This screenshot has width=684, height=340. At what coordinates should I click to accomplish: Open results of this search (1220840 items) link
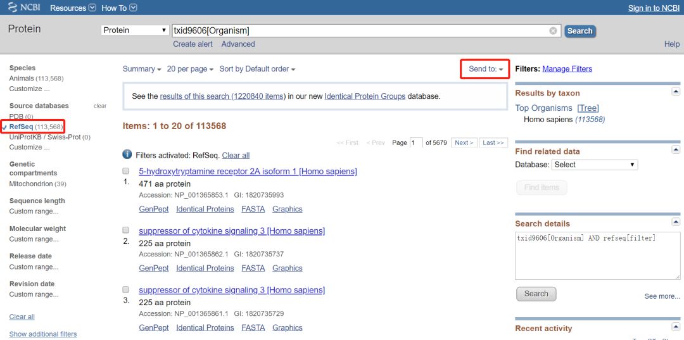click(x=222, y=96)
